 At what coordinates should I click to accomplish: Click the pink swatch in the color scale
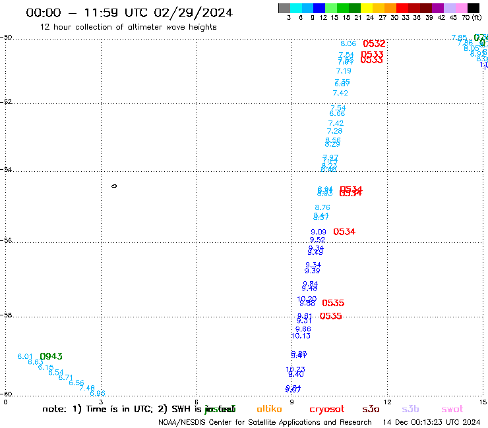pyautogui.click(x=462, y=8)
